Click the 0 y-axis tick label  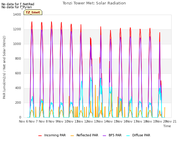coord(20,117)
